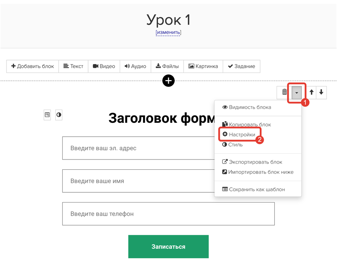Click the trash icon to delete block
The height and width of the screenshot is (267, 337).
284,93
